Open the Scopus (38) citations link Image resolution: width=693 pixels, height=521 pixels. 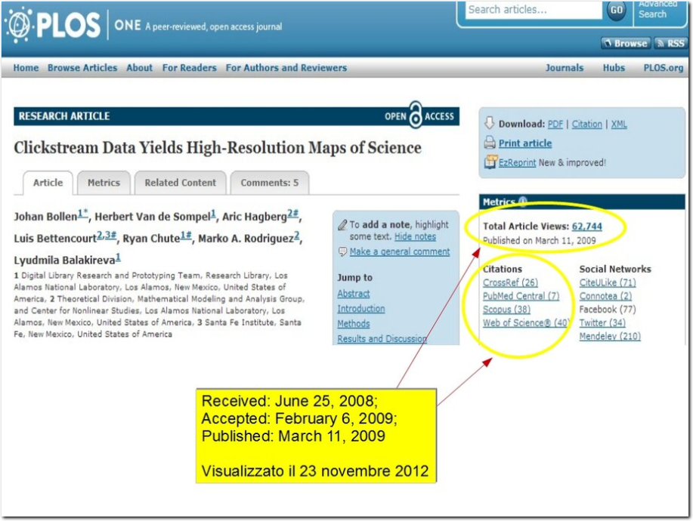pos(506,310)
